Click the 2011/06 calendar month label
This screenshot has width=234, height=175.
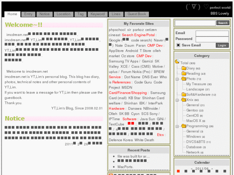[x=202, y=169]
